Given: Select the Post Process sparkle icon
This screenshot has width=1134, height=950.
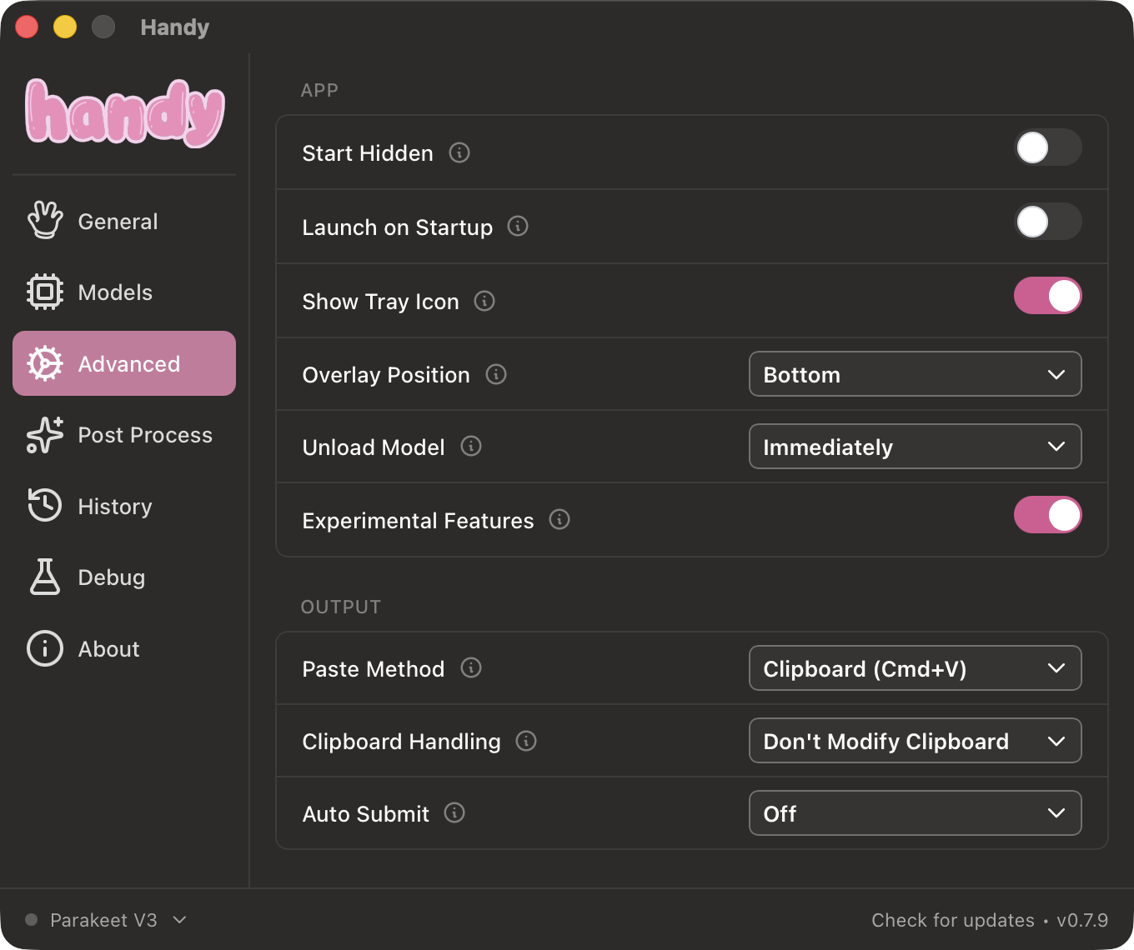Looking at the screenshot, I should (45, 434).
